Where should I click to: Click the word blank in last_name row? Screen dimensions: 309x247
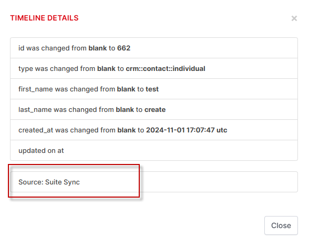[125, 110]
